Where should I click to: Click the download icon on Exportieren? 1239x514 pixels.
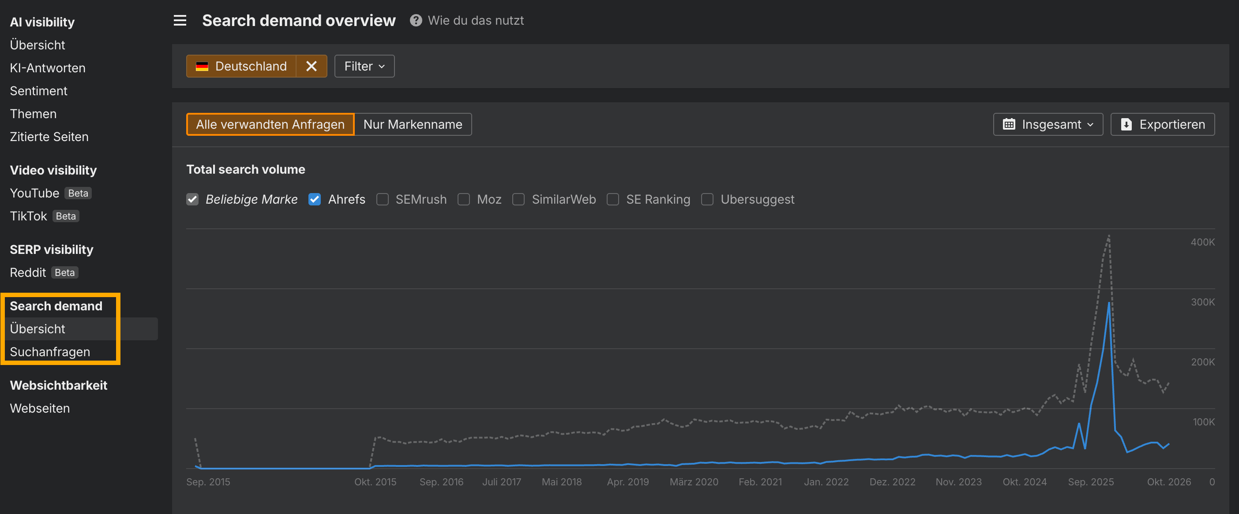[1126, 124]
